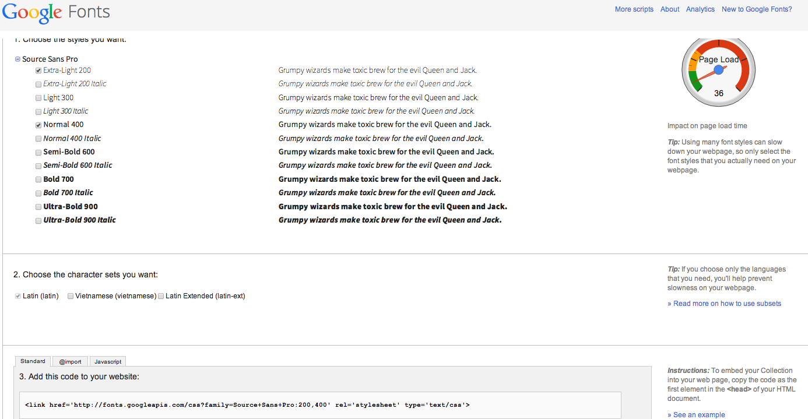
Task: Open the About page link
Action: [670, 9]
